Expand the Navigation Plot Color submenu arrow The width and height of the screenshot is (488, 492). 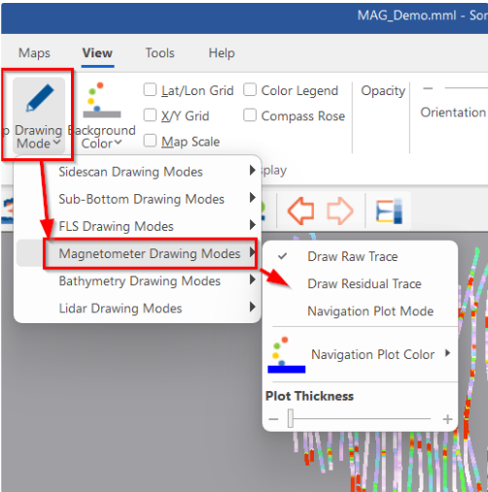pyautogui.click(x=447, y=353)
